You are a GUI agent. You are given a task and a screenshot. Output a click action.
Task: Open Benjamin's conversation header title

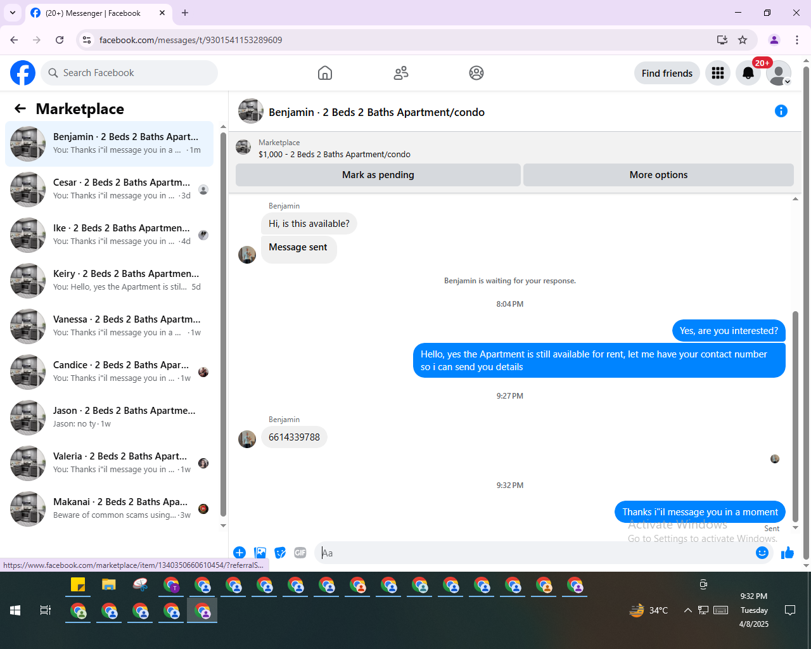376,112
